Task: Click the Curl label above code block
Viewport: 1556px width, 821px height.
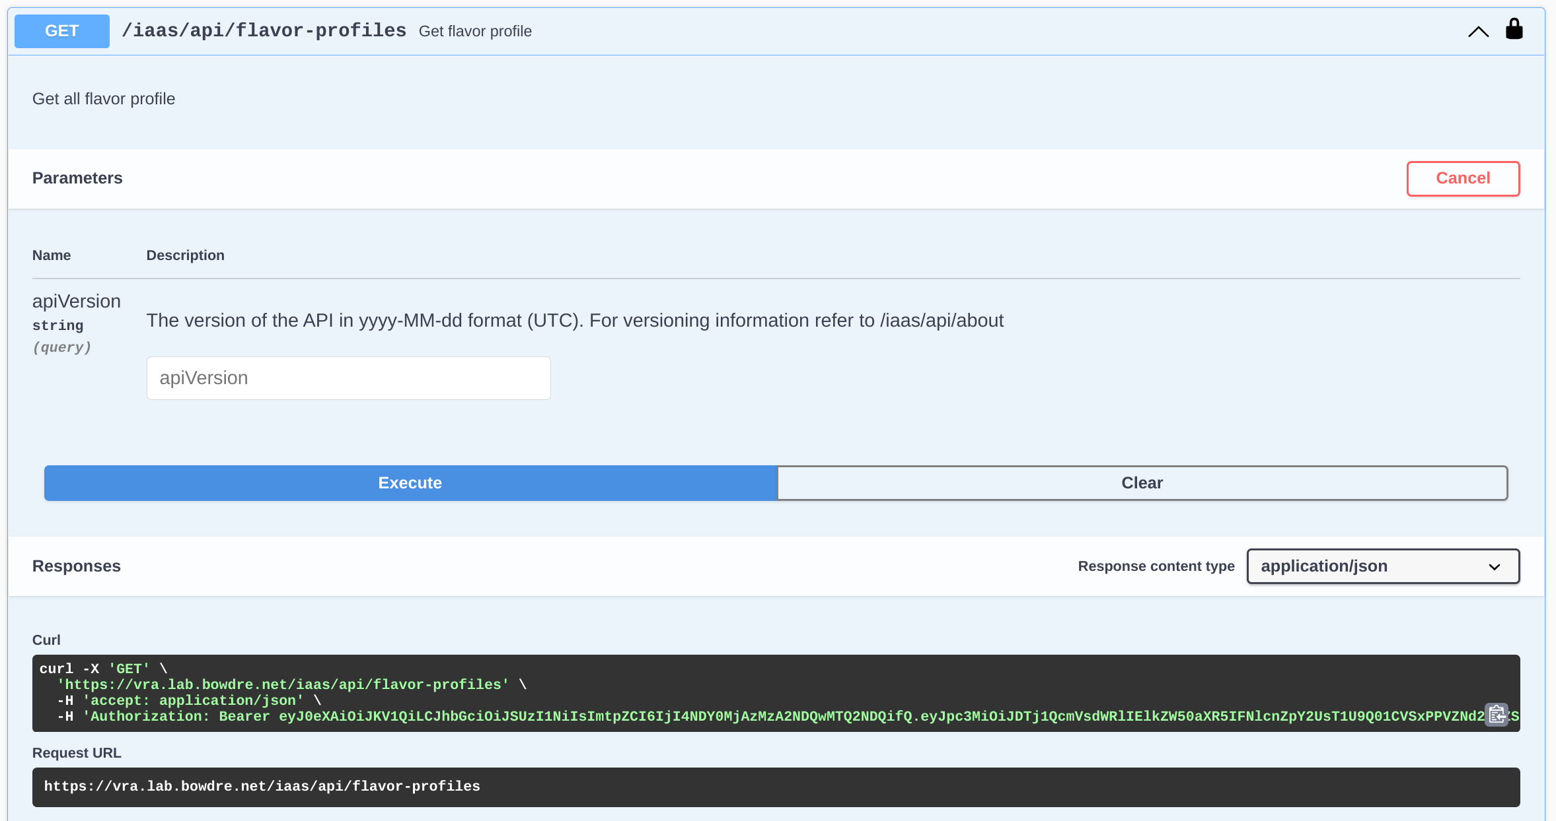Action: coord(46,640)
